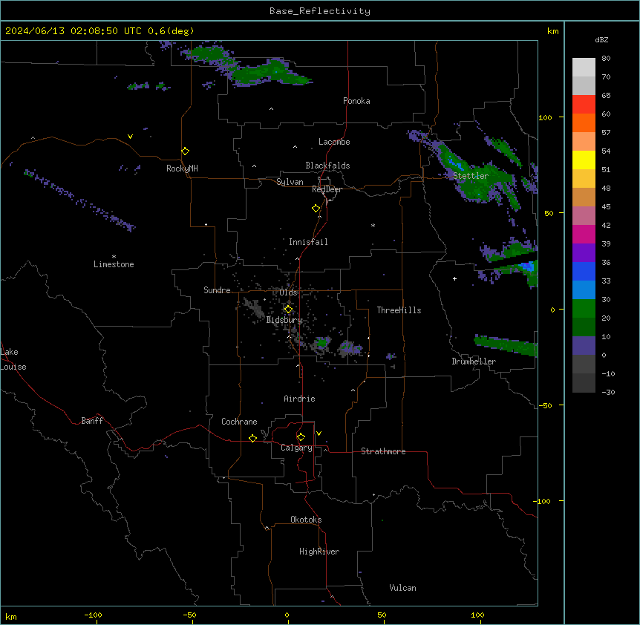Click the Calgary city label
The height and width of the screenshot is (625, 640).
pyautogui.click(x=296, y=448)
